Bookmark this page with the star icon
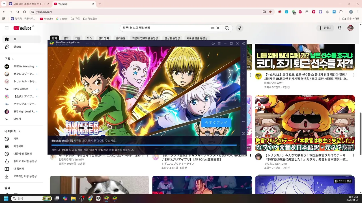 point(270,12)
